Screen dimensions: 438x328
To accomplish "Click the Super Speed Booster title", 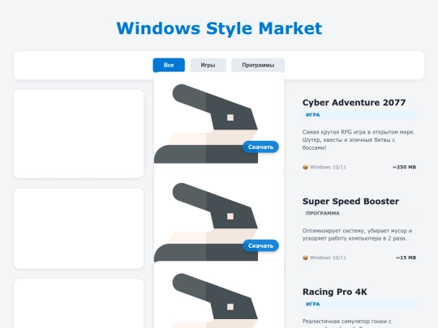I will coord(350,201).
